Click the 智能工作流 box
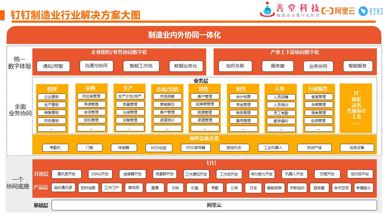This screenshot has height=218, width=388. click(141, 66)
